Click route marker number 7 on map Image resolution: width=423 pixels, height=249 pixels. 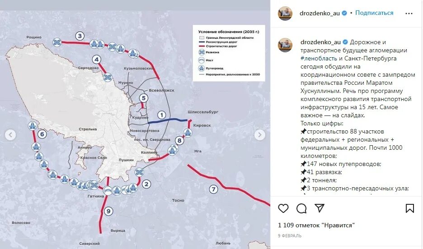[x=214, y=189]
